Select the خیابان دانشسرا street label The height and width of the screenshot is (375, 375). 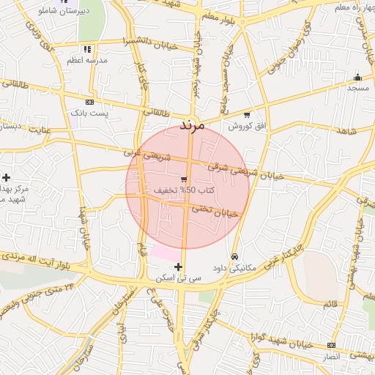[150, 44]
